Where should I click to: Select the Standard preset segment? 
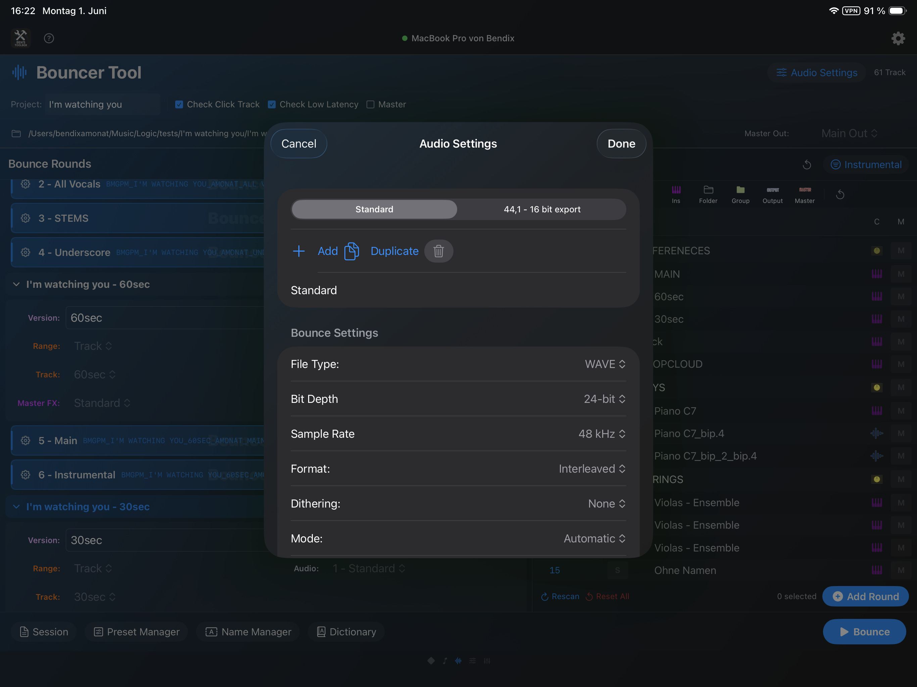pos(374,209)
